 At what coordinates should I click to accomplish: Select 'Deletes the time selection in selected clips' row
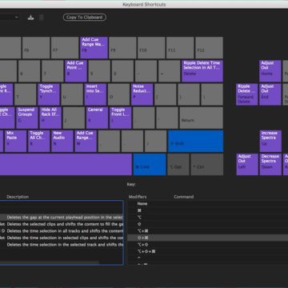62,238
